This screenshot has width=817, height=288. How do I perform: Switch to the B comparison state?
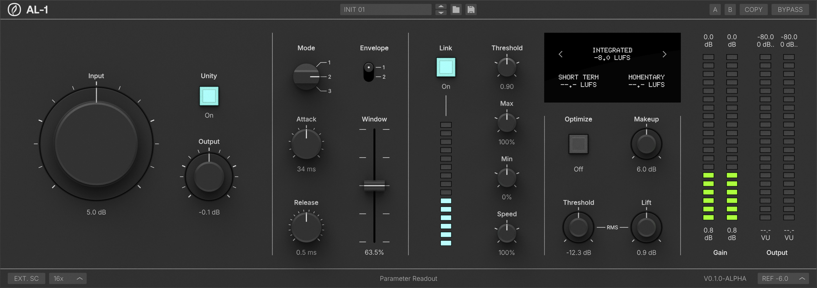pyautogui.click(x=730, y=9)
